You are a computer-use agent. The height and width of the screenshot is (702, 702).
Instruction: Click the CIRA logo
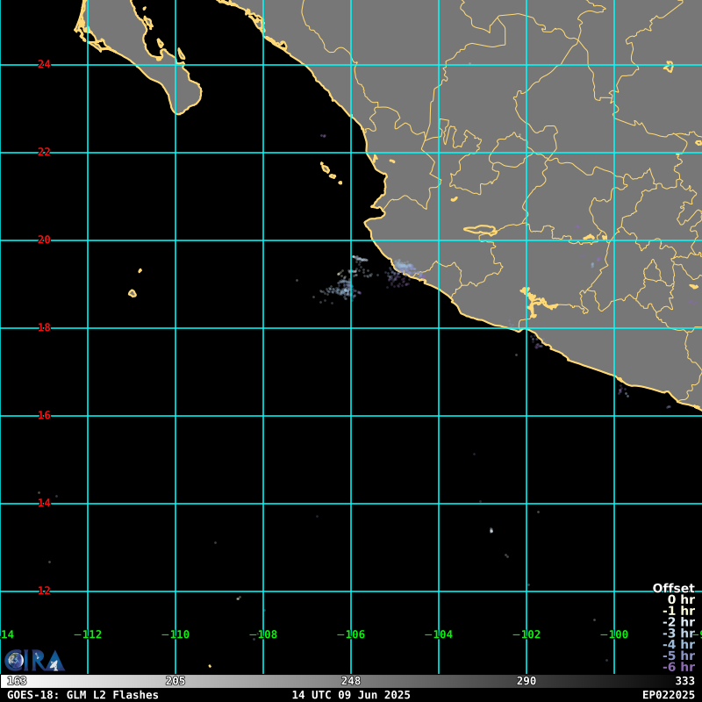(x=34, y=661)
